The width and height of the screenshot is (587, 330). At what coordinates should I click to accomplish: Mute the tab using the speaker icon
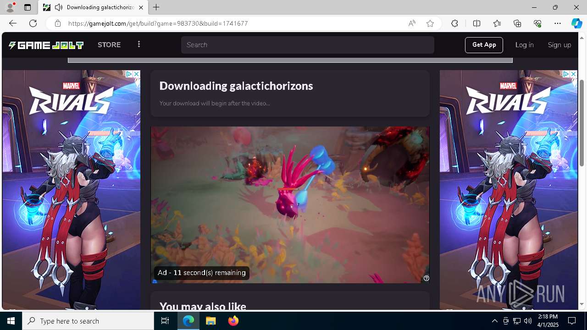pos(59,7)
